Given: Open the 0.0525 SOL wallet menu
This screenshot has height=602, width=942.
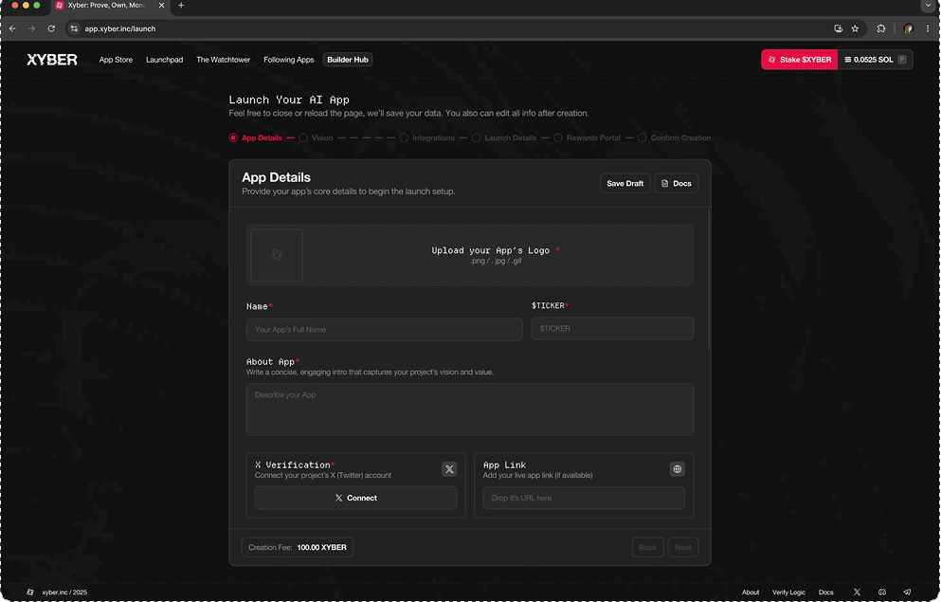Looking at the screenshot, I should tap(874, 60).
